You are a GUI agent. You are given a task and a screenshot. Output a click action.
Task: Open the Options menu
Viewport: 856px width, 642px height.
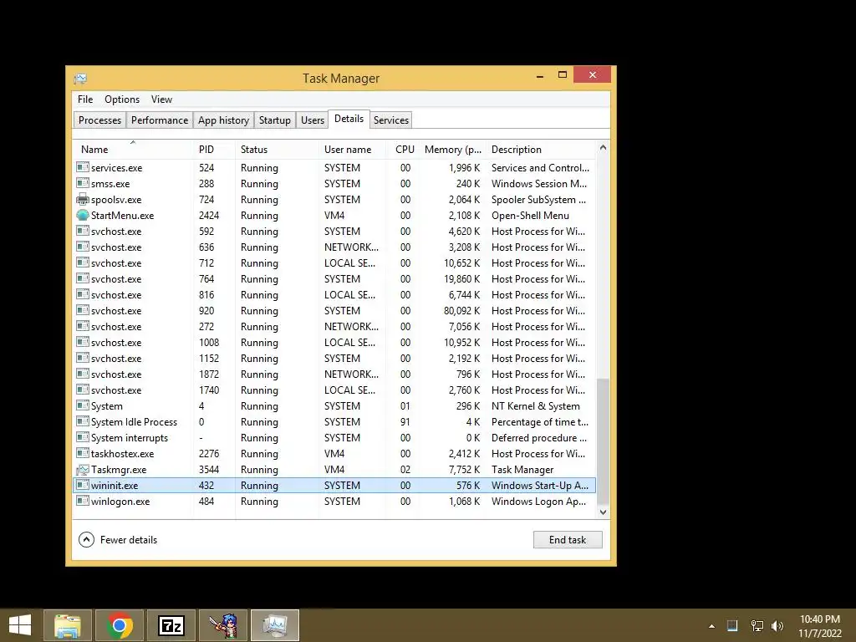(122, 99)
